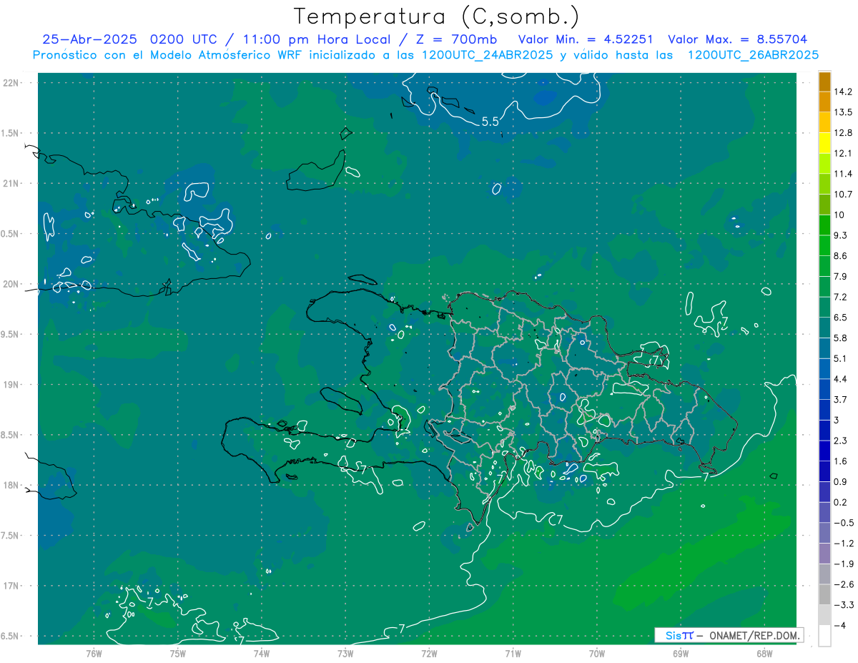
Task: Click the '5.5' contour label
Action: [x=490, y=122]
